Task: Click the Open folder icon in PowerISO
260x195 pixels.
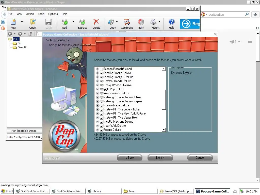Action: 33,22
